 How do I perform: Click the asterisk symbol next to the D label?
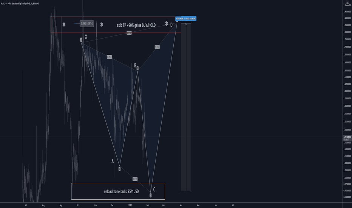tap(167, 23)
